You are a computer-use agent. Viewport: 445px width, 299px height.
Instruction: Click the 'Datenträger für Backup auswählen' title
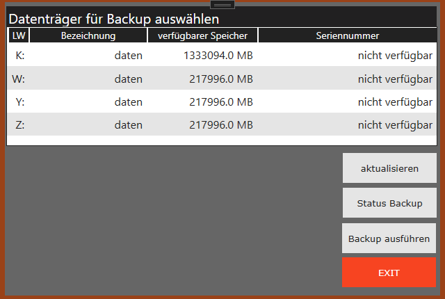coord(114,19)
